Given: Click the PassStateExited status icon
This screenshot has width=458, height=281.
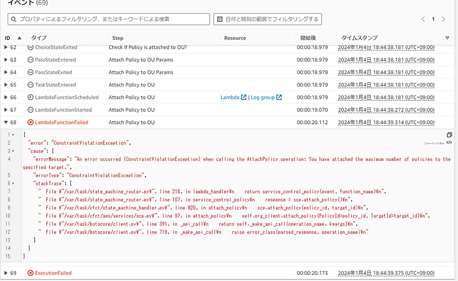Looking at the screenshot, I should tap(31, 72).
